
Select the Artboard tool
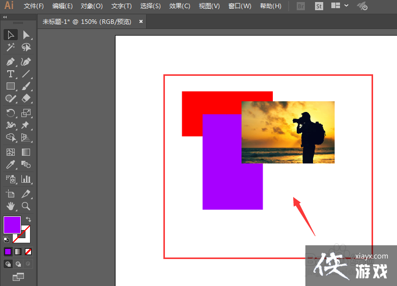(x=11, y=194)
